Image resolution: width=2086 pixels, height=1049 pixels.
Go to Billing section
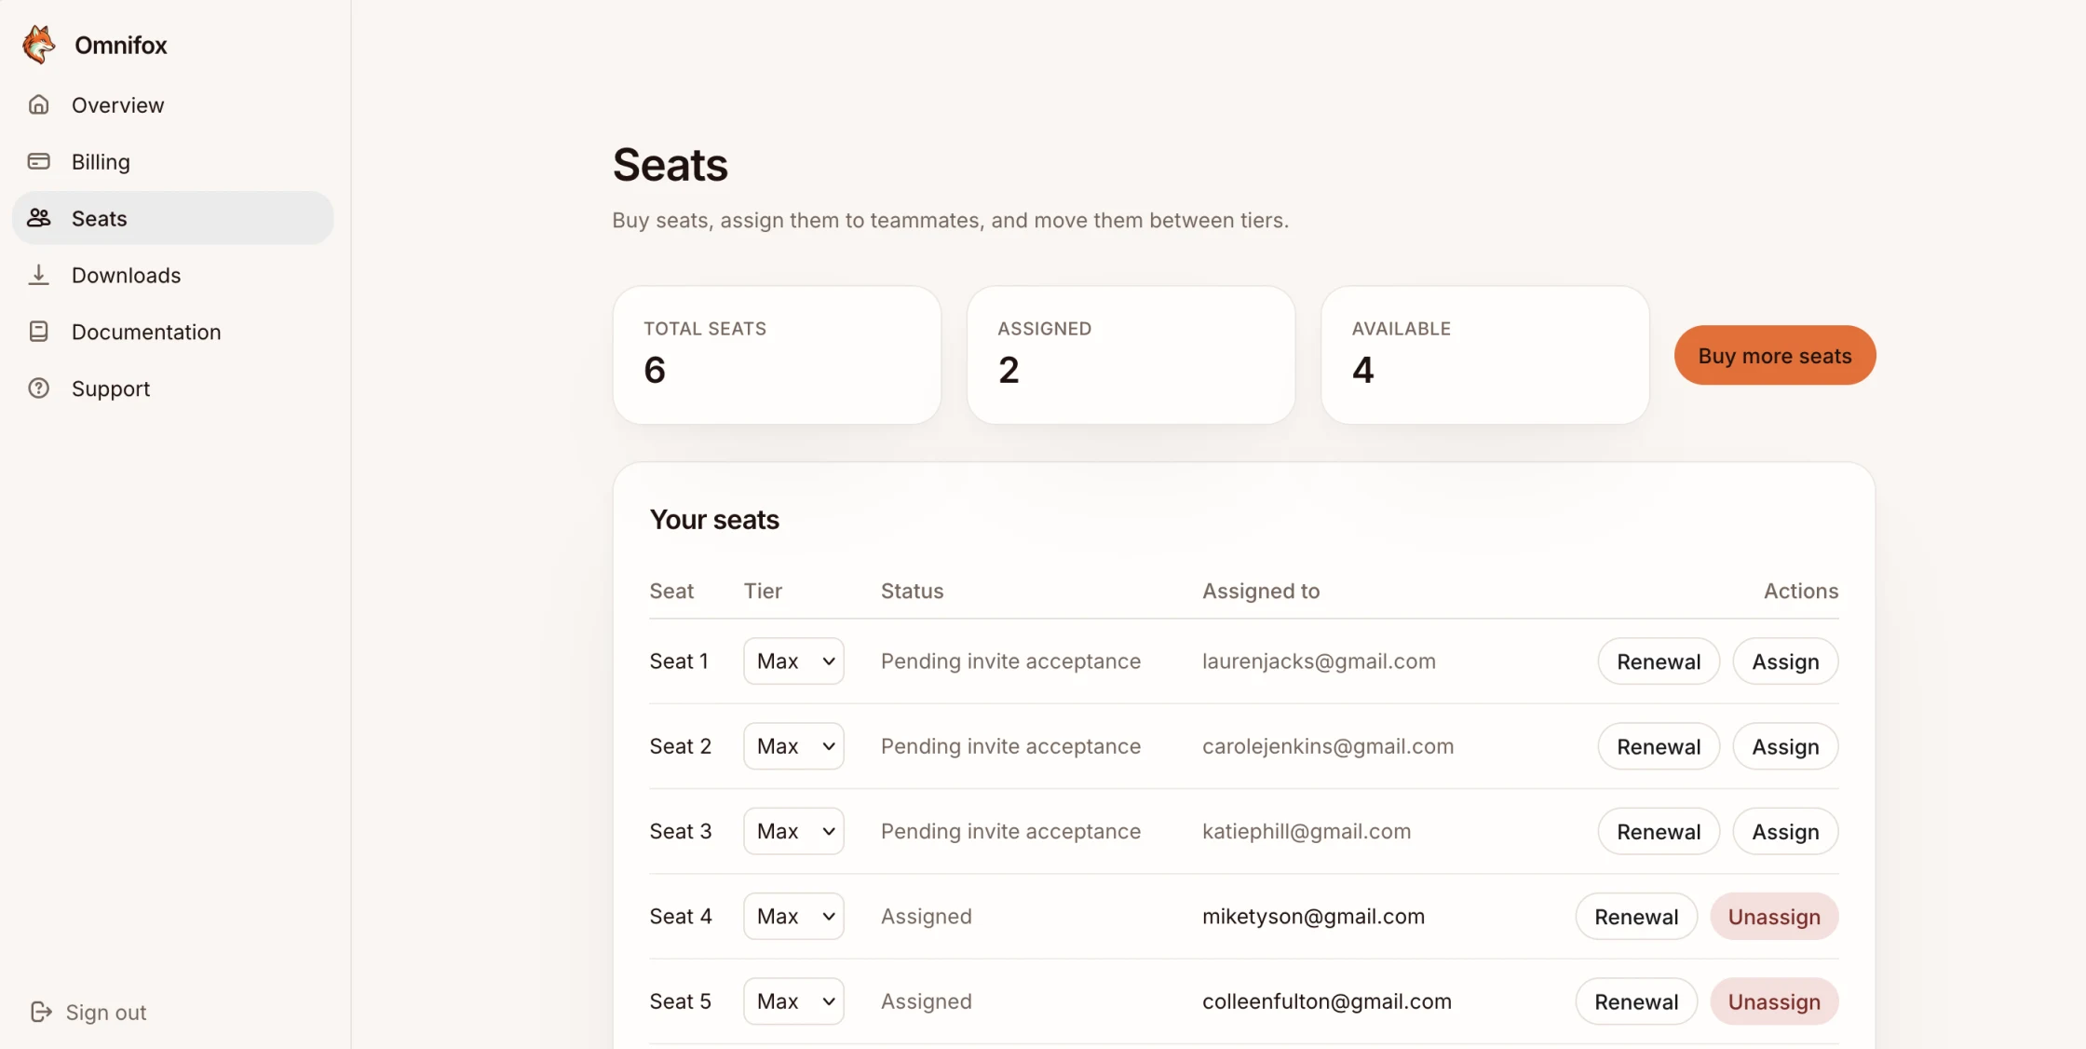(173, 161)
